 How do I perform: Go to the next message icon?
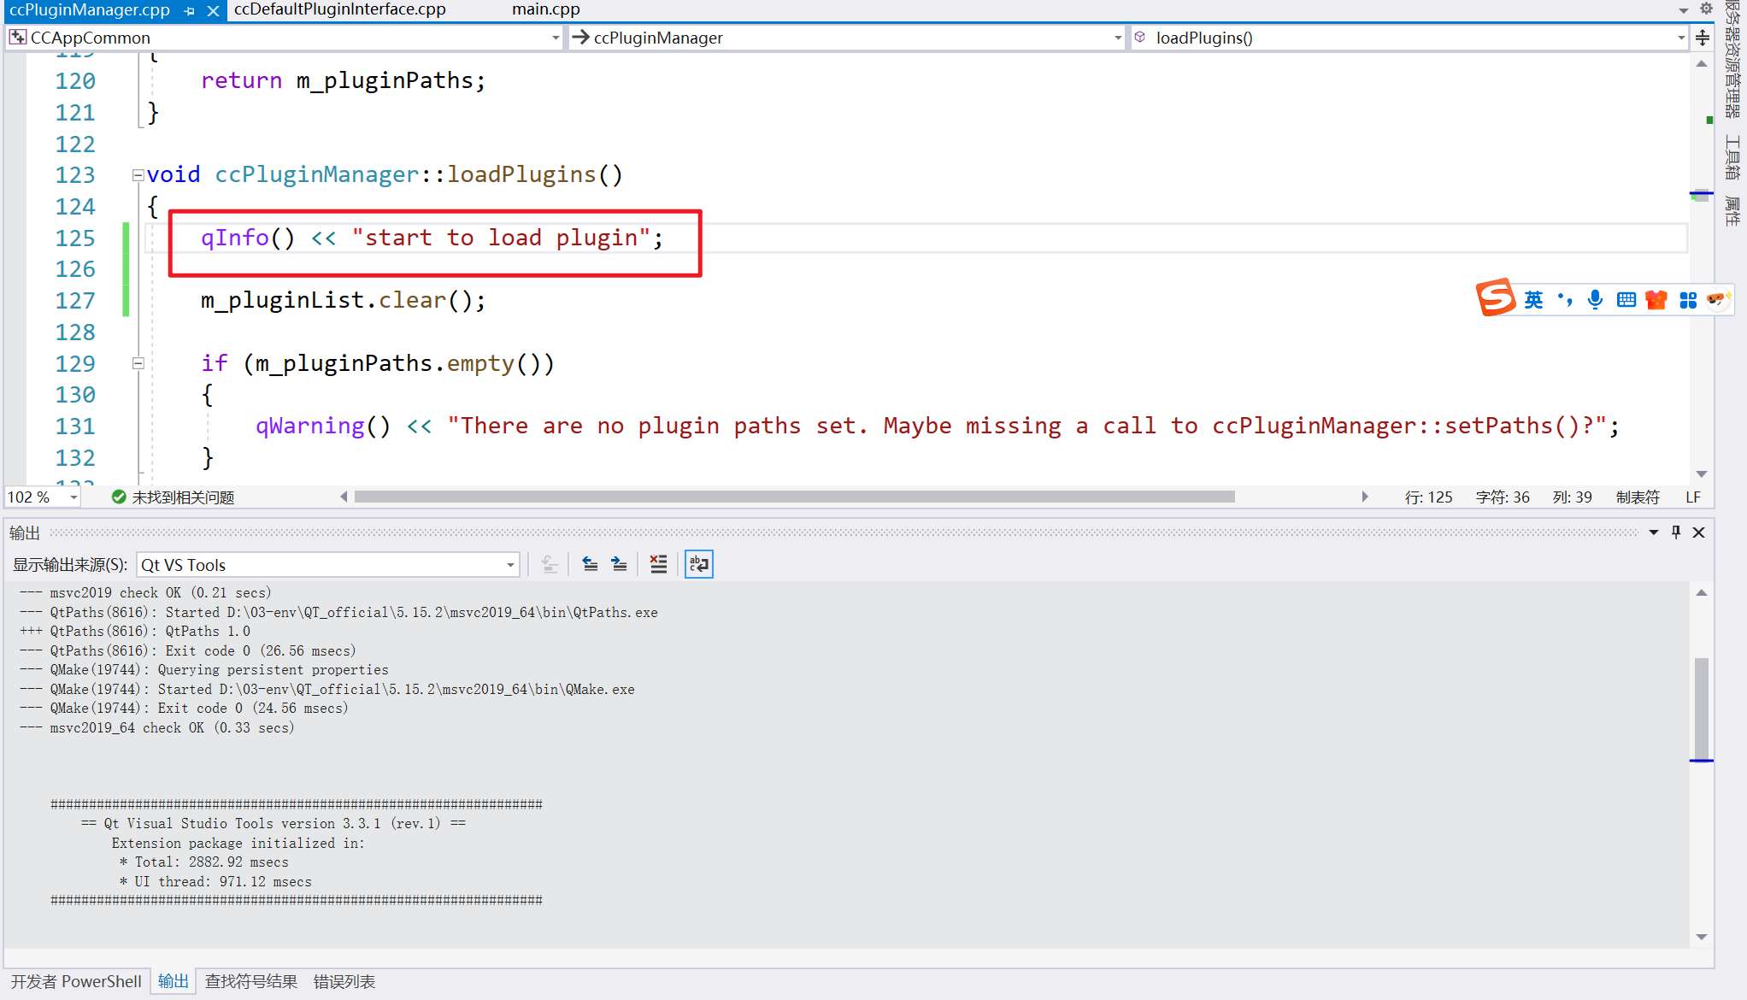tap(620, 564)
